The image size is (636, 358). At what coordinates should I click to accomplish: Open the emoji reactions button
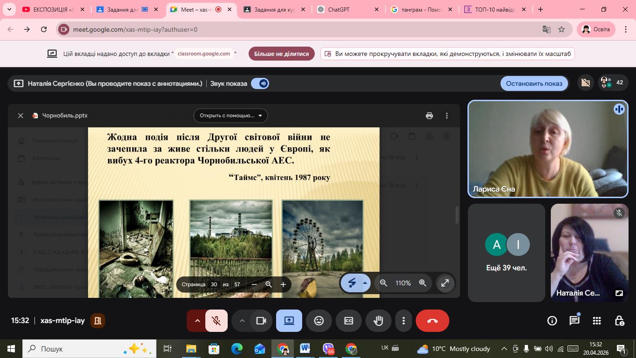pos(319,321)
